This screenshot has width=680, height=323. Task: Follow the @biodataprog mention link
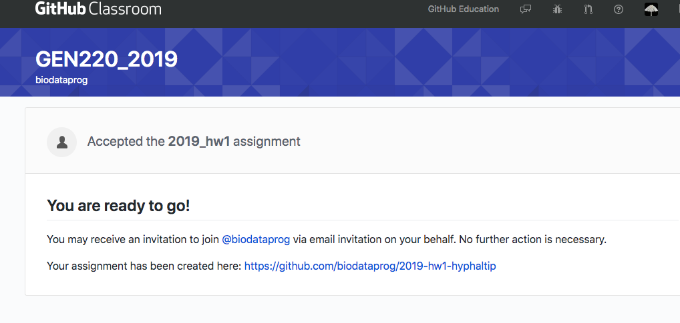click(256, 240)
